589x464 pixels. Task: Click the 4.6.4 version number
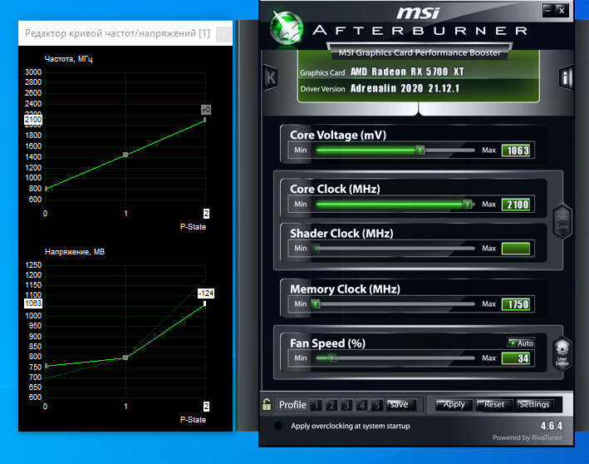[552, 426]
